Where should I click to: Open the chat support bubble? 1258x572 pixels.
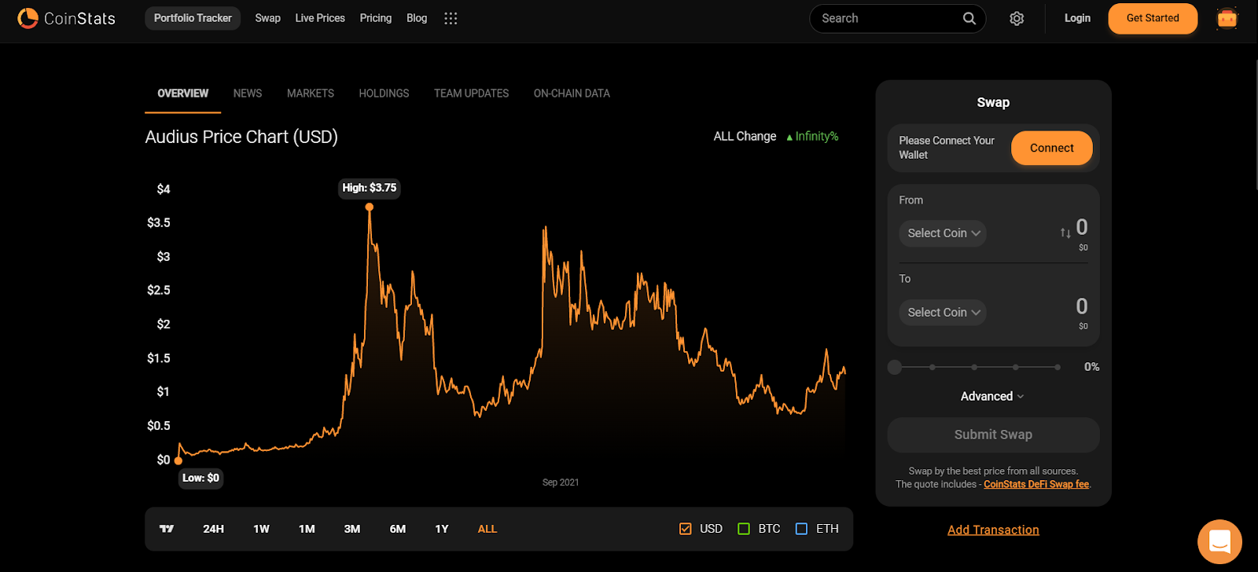pyautogui.click(x=1219, y=541)
